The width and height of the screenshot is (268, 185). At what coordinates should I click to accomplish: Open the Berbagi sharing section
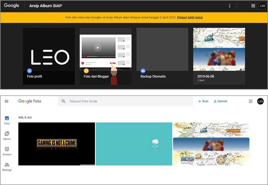pos(7,166)
